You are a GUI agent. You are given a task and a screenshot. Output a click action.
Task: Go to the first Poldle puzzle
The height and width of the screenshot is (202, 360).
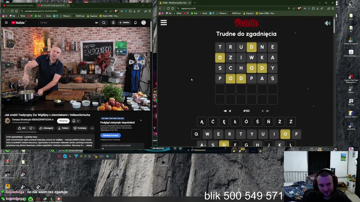point(225,111)
